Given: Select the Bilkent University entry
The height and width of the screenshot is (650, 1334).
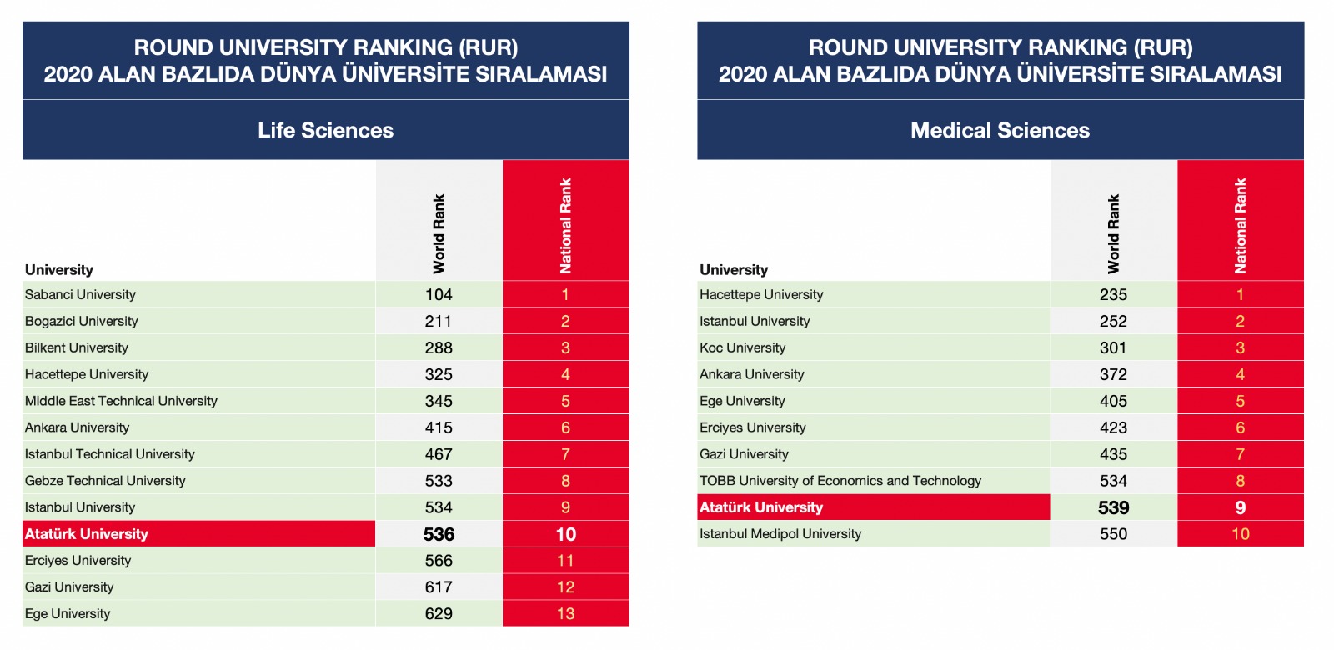Looking at the screenshot, I should 77,347.
